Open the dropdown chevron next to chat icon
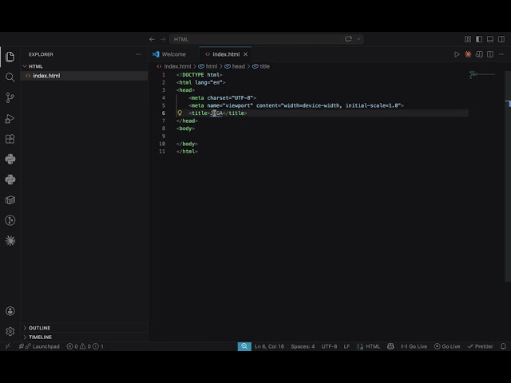The image size is (511, 383). click(358, 39)
